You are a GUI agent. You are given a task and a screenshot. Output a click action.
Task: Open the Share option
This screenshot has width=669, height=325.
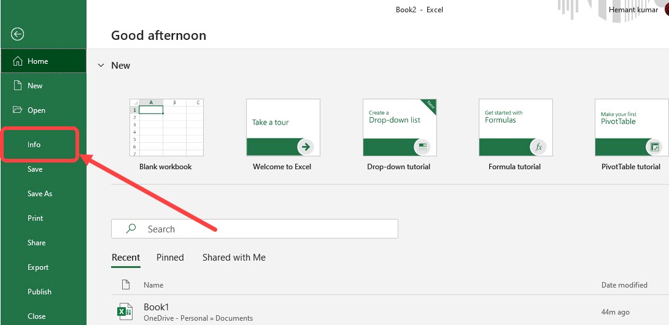pyautogui.click(x=36, y=243)
